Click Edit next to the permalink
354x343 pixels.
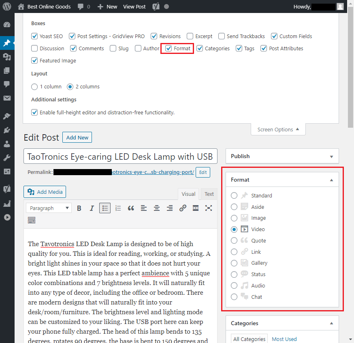pyautogui.click(x=203, y=172)
